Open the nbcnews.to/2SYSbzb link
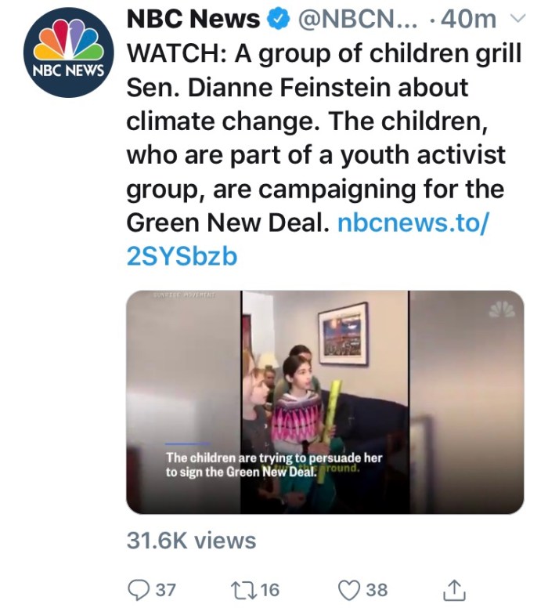548x615 pixels. 413,223
